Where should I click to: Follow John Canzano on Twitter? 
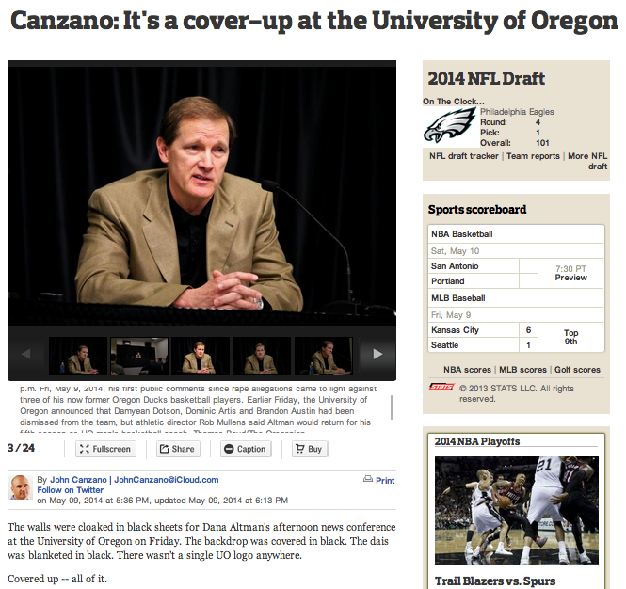coord(71,490)
